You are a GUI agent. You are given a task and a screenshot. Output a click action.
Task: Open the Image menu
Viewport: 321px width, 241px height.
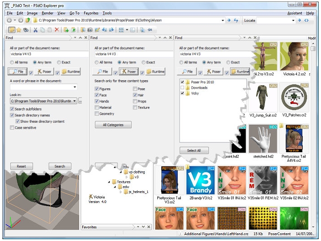[32, 13]
